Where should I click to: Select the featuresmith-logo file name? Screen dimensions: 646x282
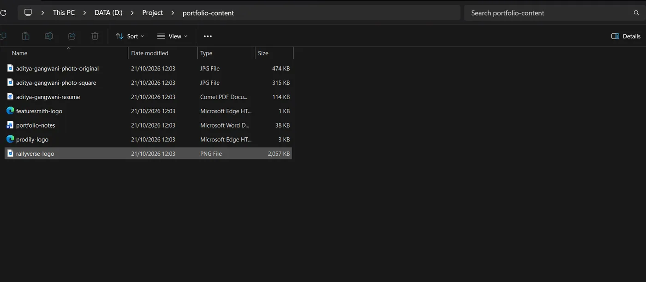39,111
